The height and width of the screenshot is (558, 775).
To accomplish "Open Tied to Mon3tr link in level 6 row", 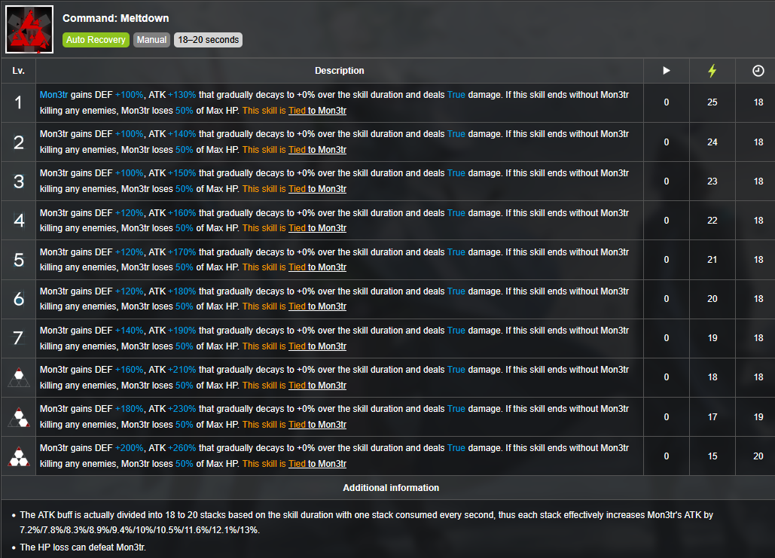I will click(317, 306).
